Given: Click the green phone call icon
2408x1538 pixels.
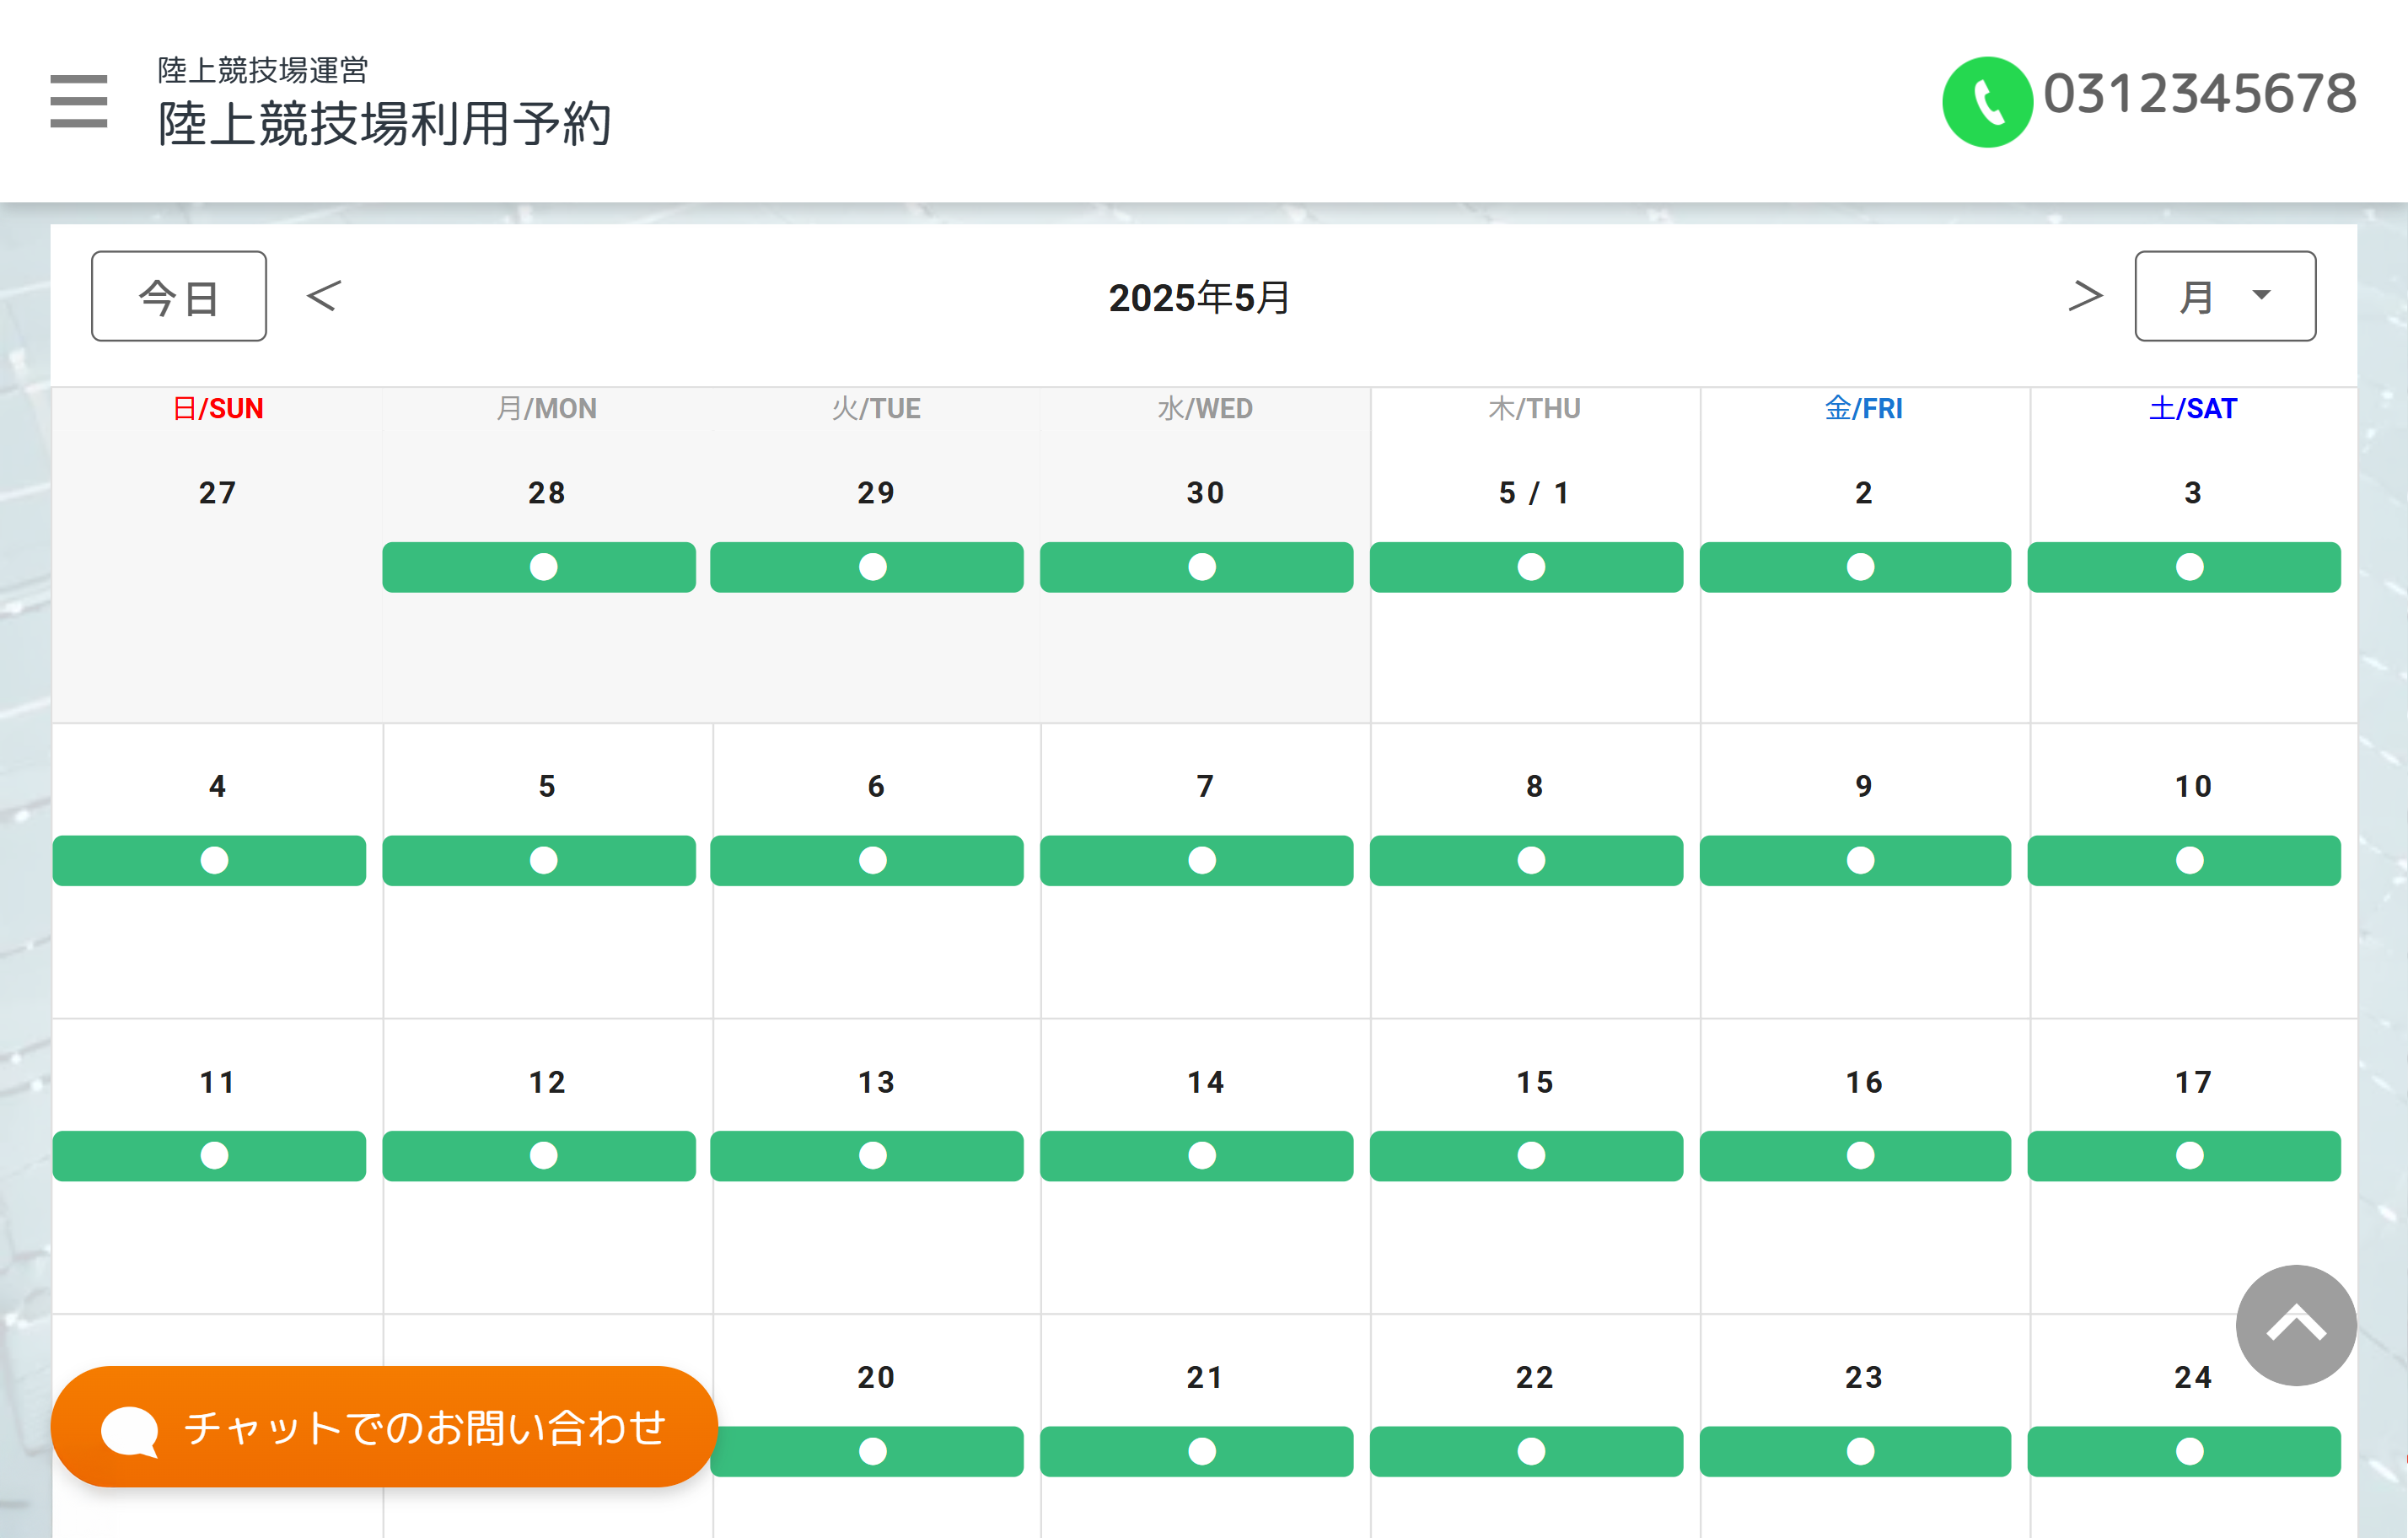Looking at the screenshot, I should [x=1986, y=101].
